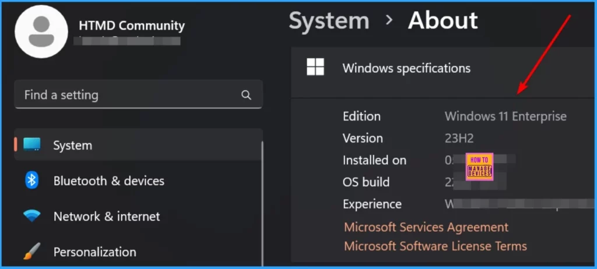Screen dimensions: 597x269
Task: Open the HTMD Community account name
Action: [x=131, y=26]
